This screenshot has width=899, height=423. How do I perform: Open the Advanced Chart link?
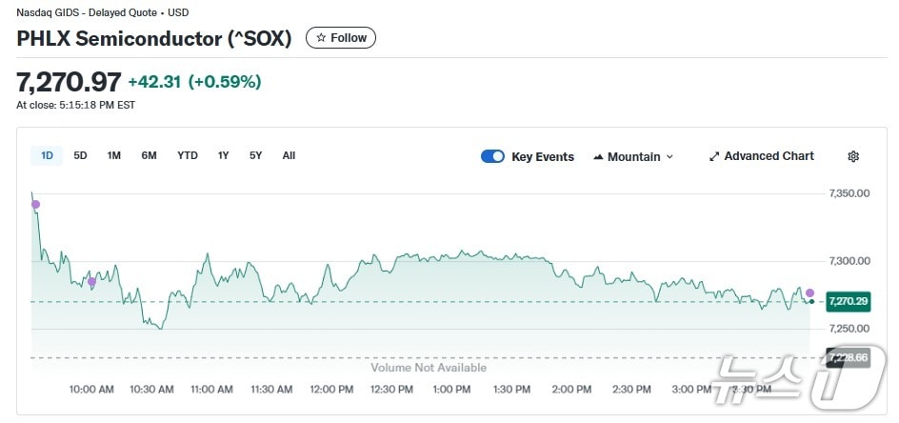tap(769, 156)
